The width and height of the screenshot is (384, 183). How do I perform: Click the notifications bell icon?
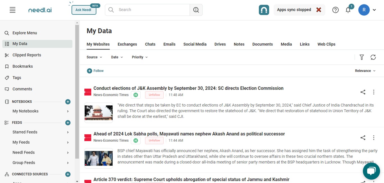click(x=348, y=10)
